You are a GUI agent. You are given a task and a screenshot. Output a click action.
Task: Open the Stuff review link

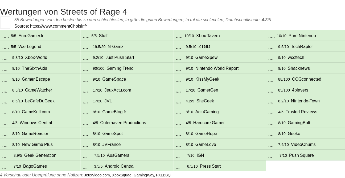point(103,36)
